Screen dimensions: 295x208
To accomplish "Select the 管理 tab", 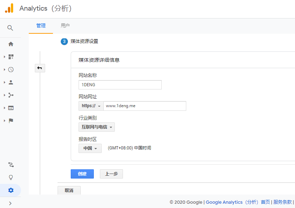I will click(x=41, y=26).
